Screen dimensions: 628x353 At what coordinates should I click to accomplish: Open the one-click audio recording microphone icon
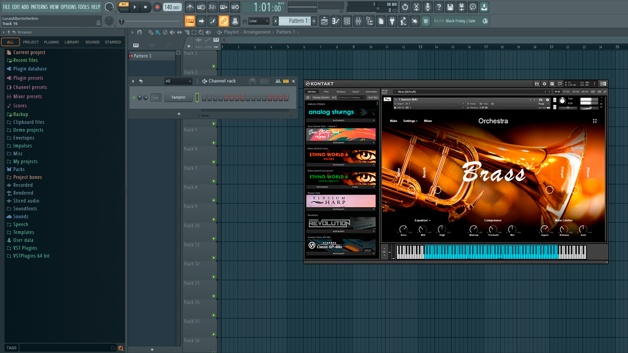click(428, 7)
